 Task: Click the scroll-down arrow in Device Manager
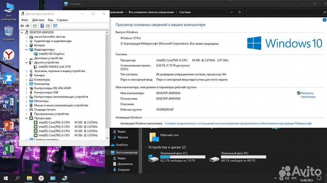(x=107, y=138)
